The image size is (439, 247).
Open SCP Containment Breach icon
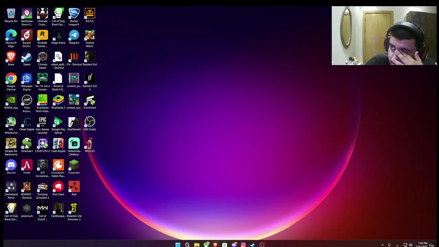coord(43,168)
